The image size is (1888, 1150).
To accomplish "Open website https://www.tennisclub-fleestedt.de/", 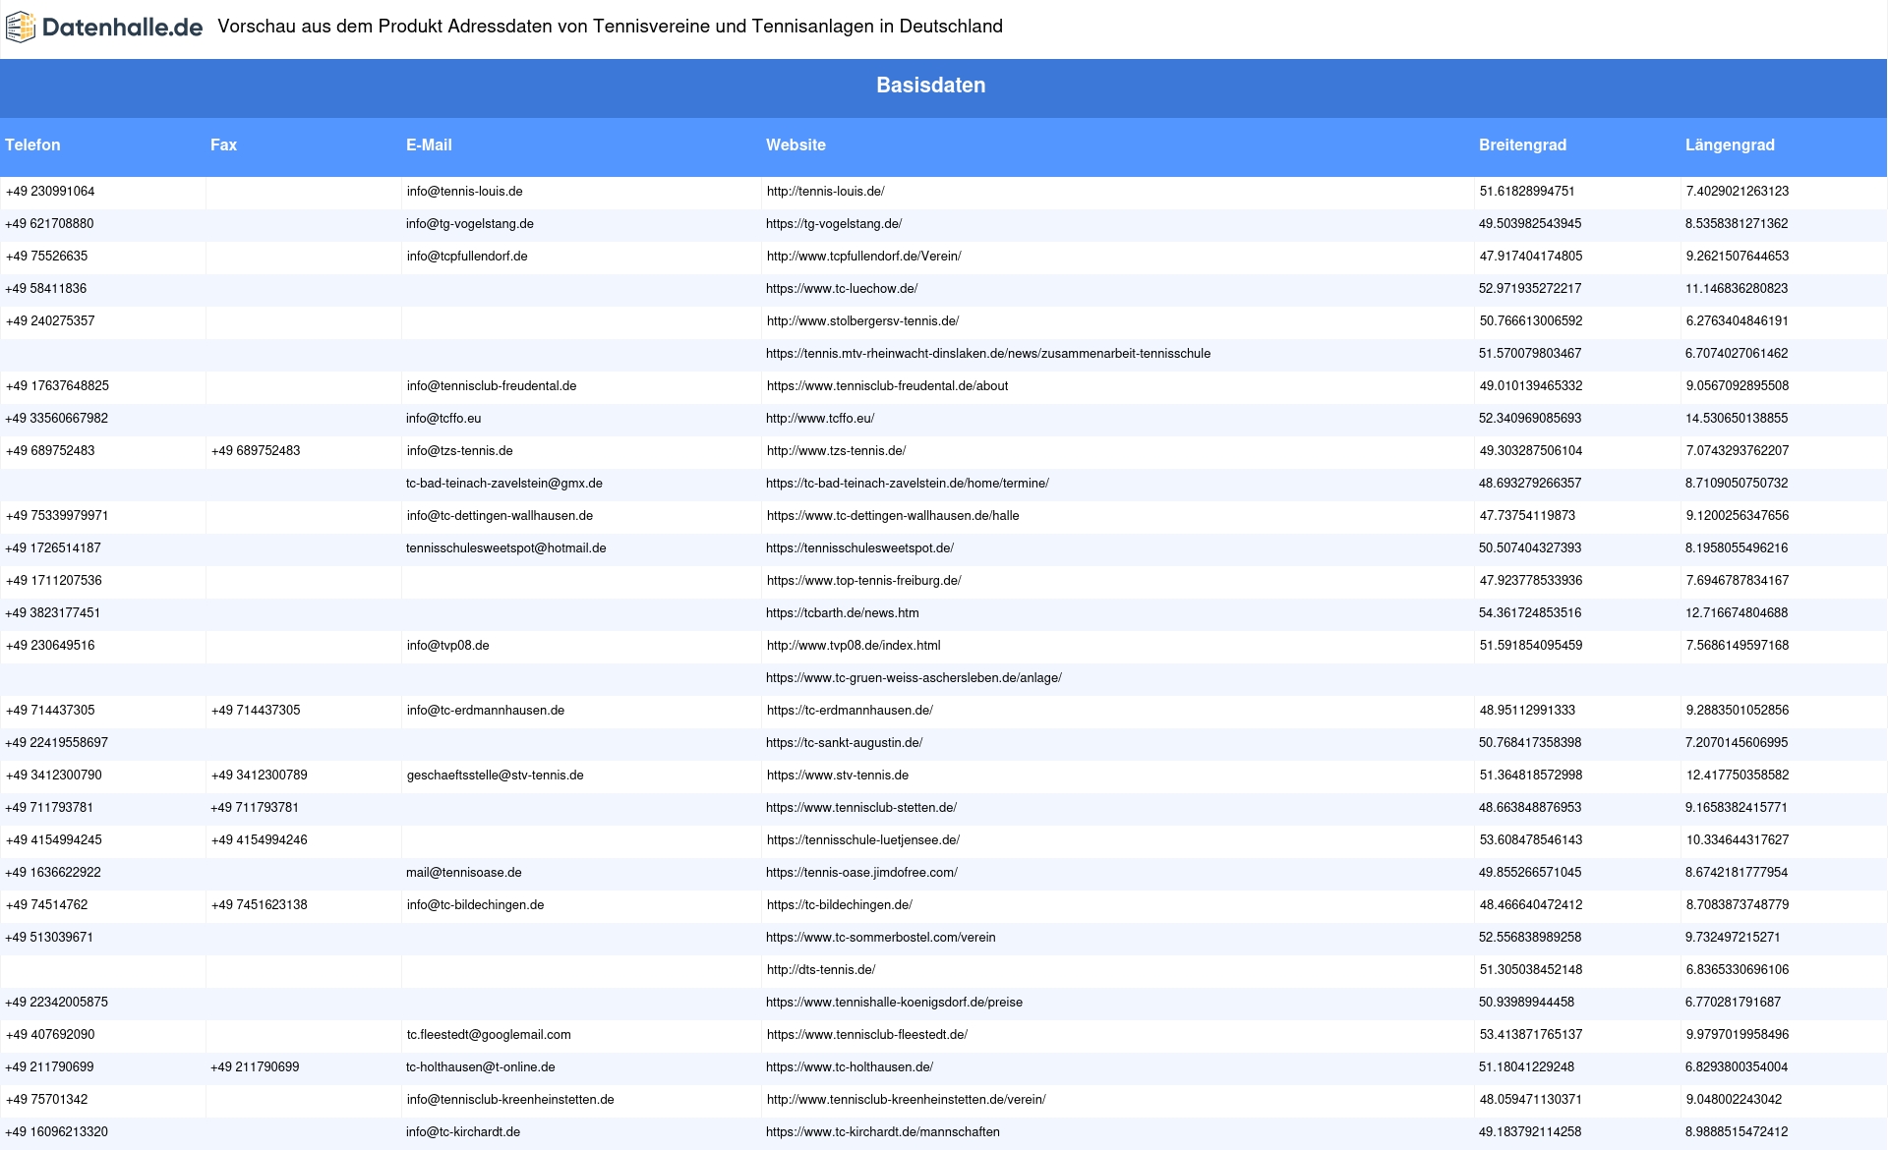I will tap(867, 1035).
